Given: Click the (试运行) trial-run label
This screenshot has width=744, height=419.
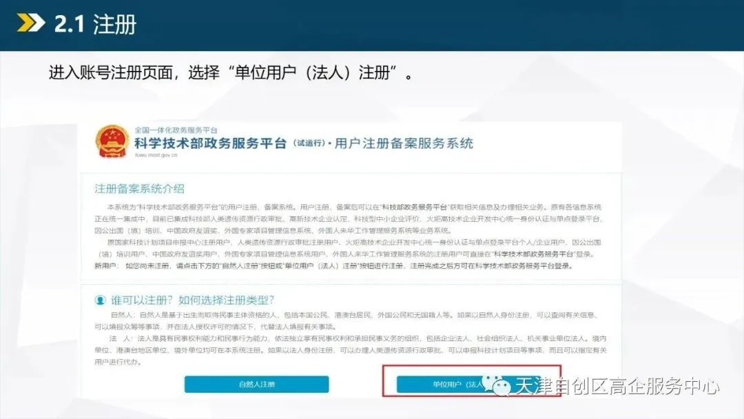Looking at the screenshot, I should 309,143.
